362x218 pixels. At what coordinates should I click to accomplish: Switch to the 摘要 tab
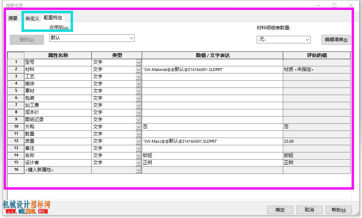coord(13,18)
